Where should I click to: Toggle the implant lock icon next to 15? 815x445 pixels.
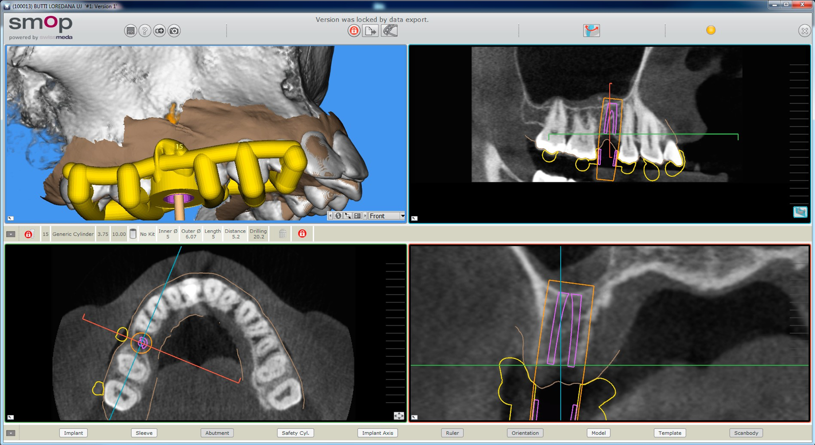28,234
